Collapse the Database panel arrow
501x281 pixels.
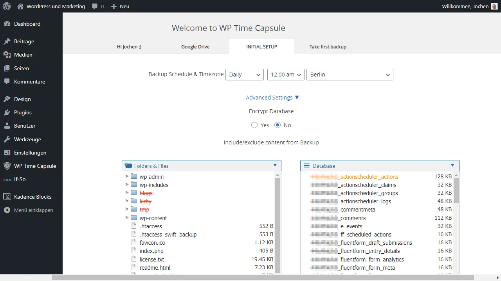point(453,165)
